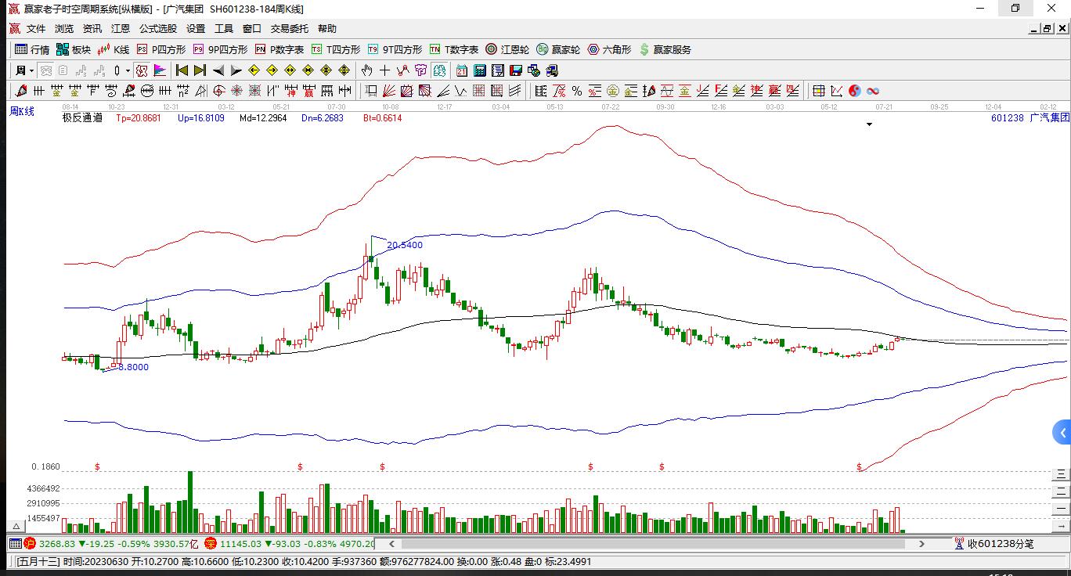Open the 浏览 menu

[64, 28]
